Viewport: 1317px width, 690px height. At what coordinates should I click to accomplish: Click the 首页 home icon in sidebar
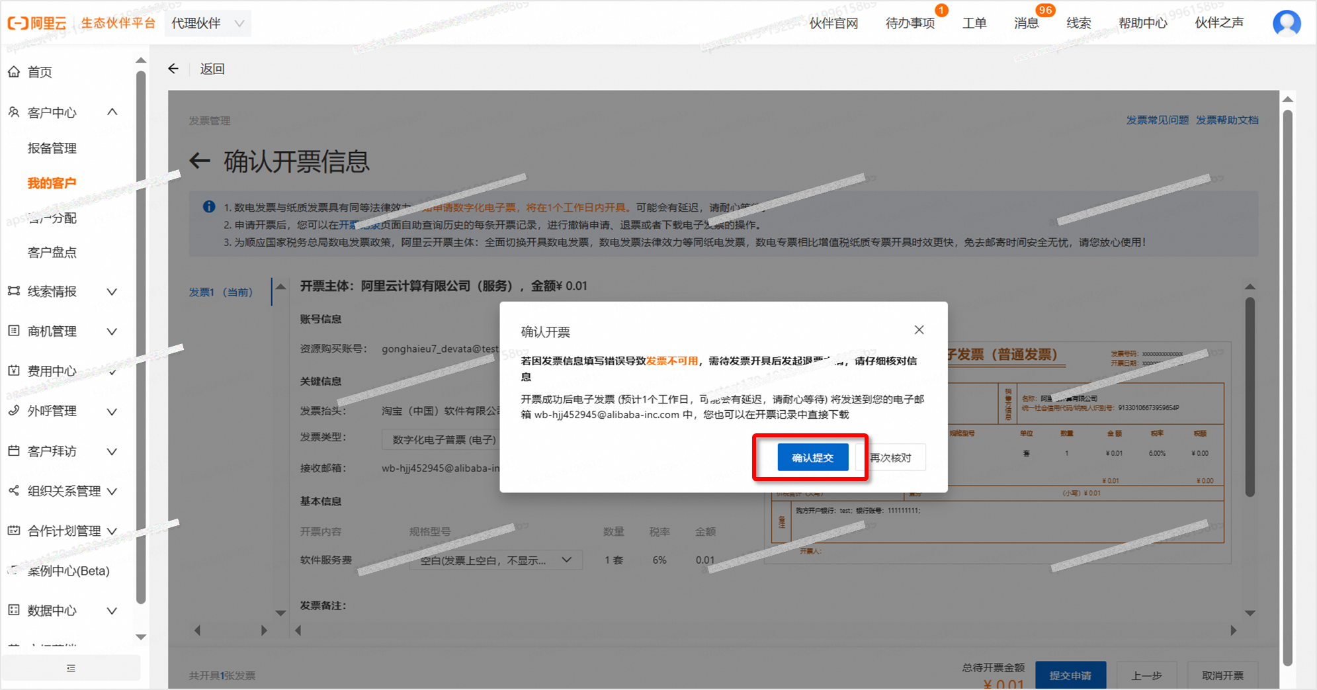[x=14, y=71]
